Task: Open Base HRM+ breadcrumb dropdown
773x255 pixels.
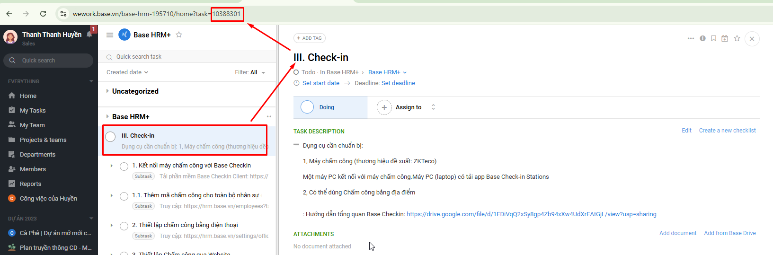Action: [x=387, y=72]
